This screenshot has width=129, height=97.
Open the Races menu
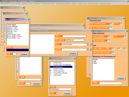pyautogui.click(x=30, y=4)
